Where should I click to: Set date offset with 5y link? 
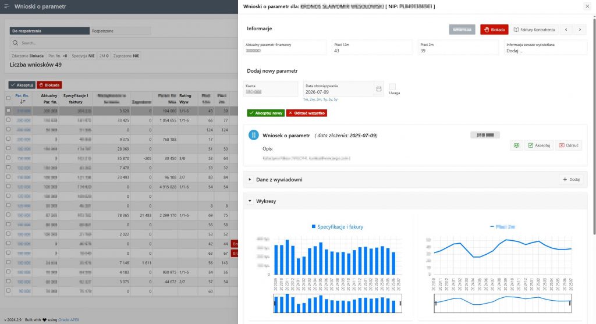336,99
